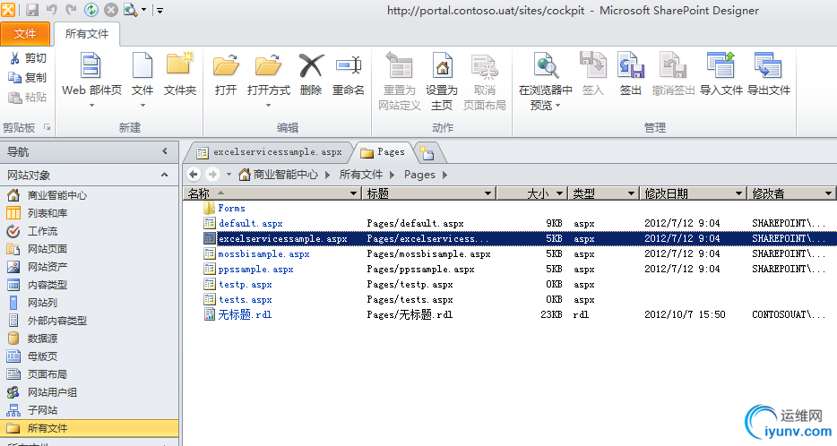Click the preview in browser quick access icon

pos(130,10)
